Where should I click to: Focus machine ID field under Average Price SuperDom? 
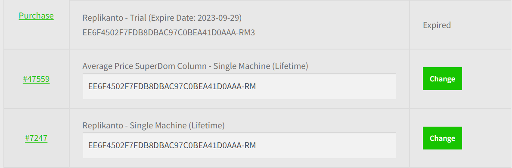point(239,86)
